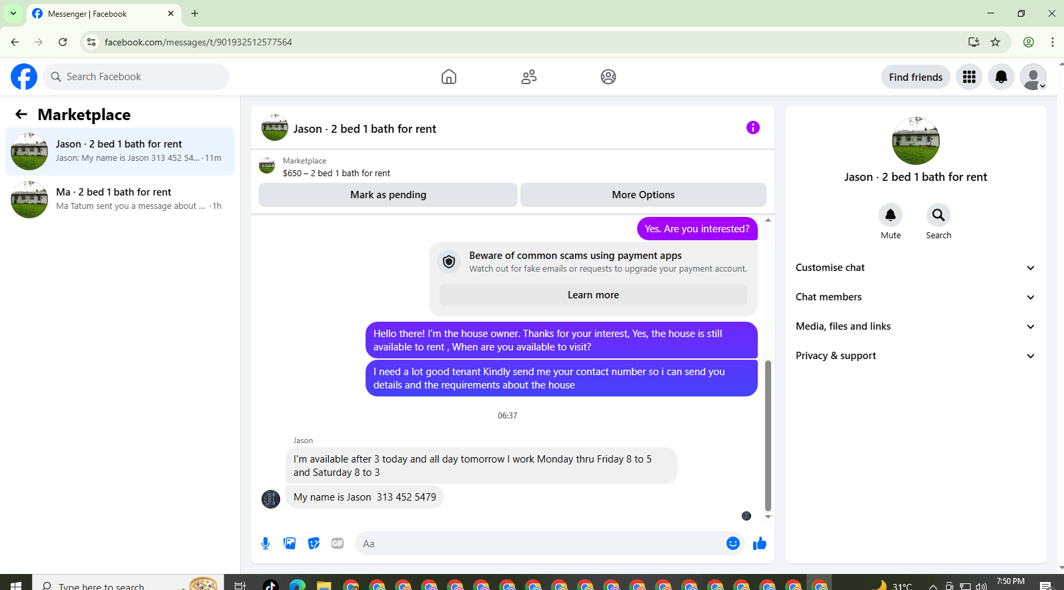Open the Facebook menu grid icon
The image size is (1064, 590).
[x=969, y=77]
